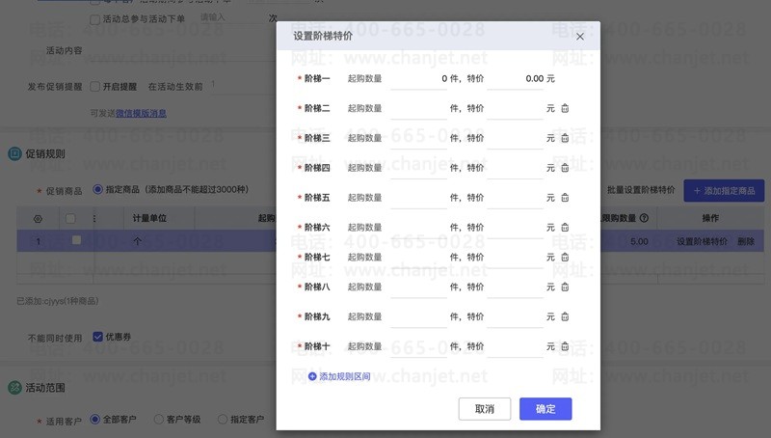
Task: Select 指定客户 radio button
Action: [223, 420]
